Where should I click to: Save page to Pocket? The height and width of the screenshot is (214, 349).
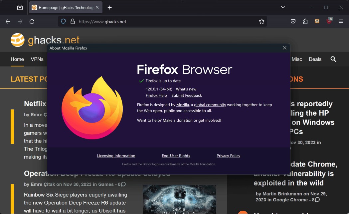click(293, 21)
